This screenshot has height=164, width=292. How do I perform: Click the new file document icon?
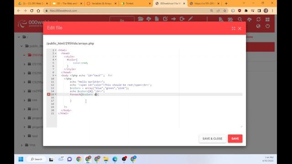(x=157, y=19)
